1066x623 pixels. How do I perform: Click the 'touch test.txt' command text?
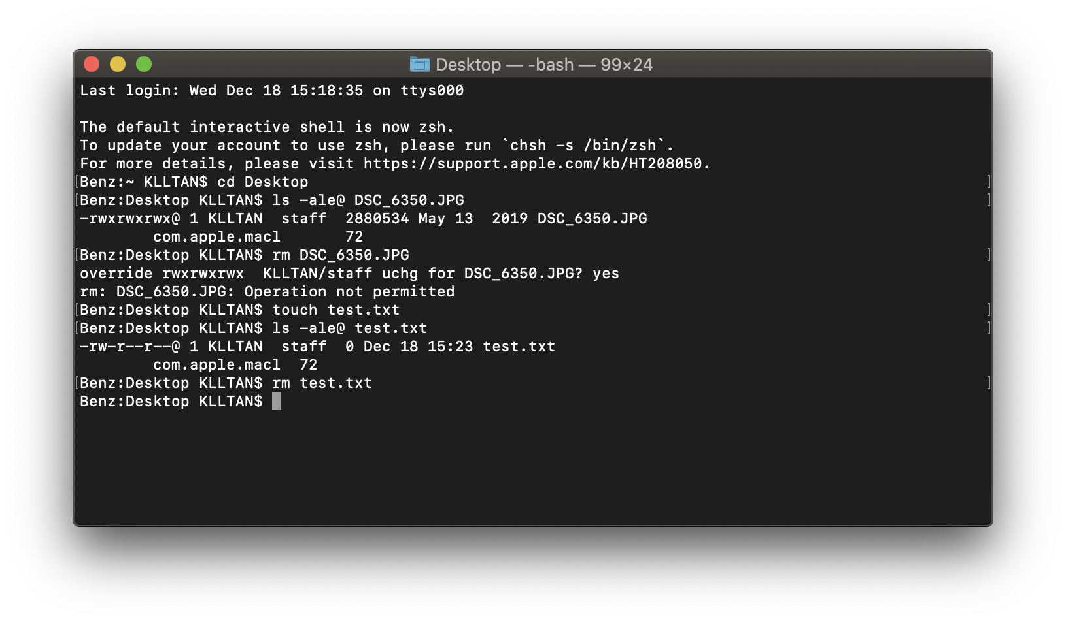click(335, 310)
